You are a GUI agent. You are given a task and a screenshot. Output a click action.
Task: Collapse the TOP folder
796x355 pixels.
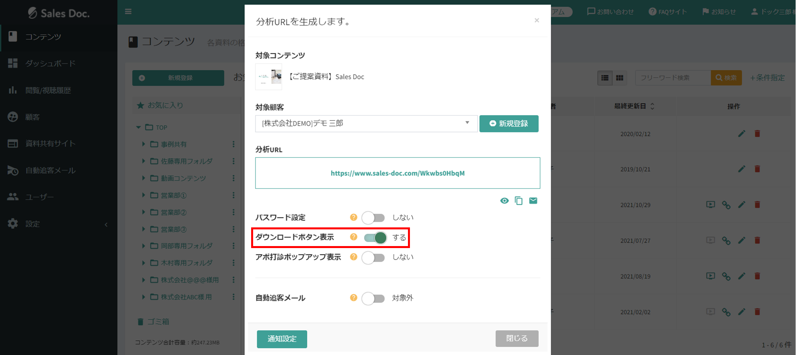point(139,128)
